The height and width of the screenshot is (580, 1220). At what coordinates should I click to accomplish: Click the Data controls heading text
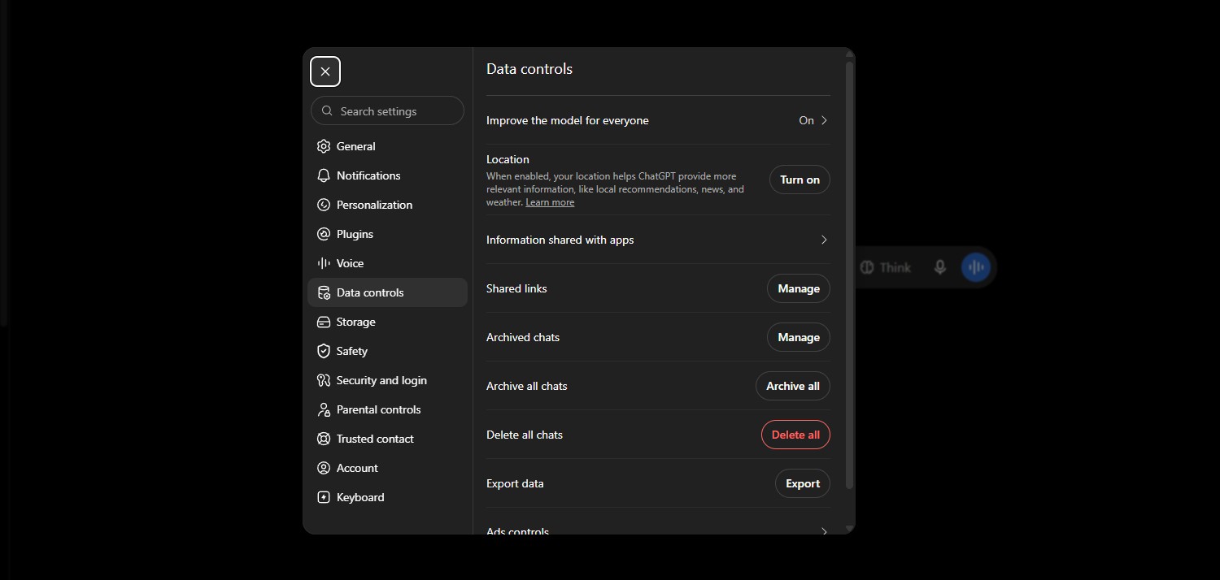pyautogui.click(x=529, y=69)
